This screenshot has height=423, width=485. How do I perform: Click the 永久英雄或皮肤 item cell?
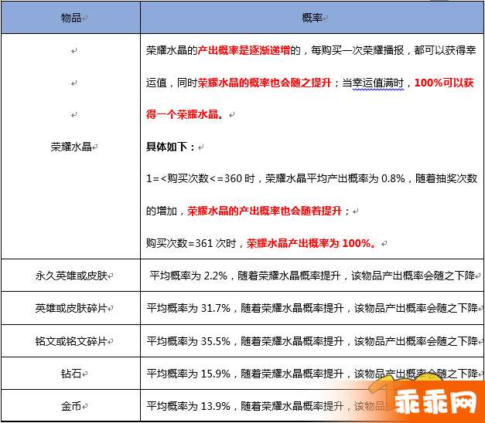(x=71, y=275)
